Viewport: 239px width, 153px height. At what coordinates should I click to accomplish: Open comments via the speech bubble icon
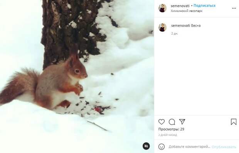[x=172, y=122]
